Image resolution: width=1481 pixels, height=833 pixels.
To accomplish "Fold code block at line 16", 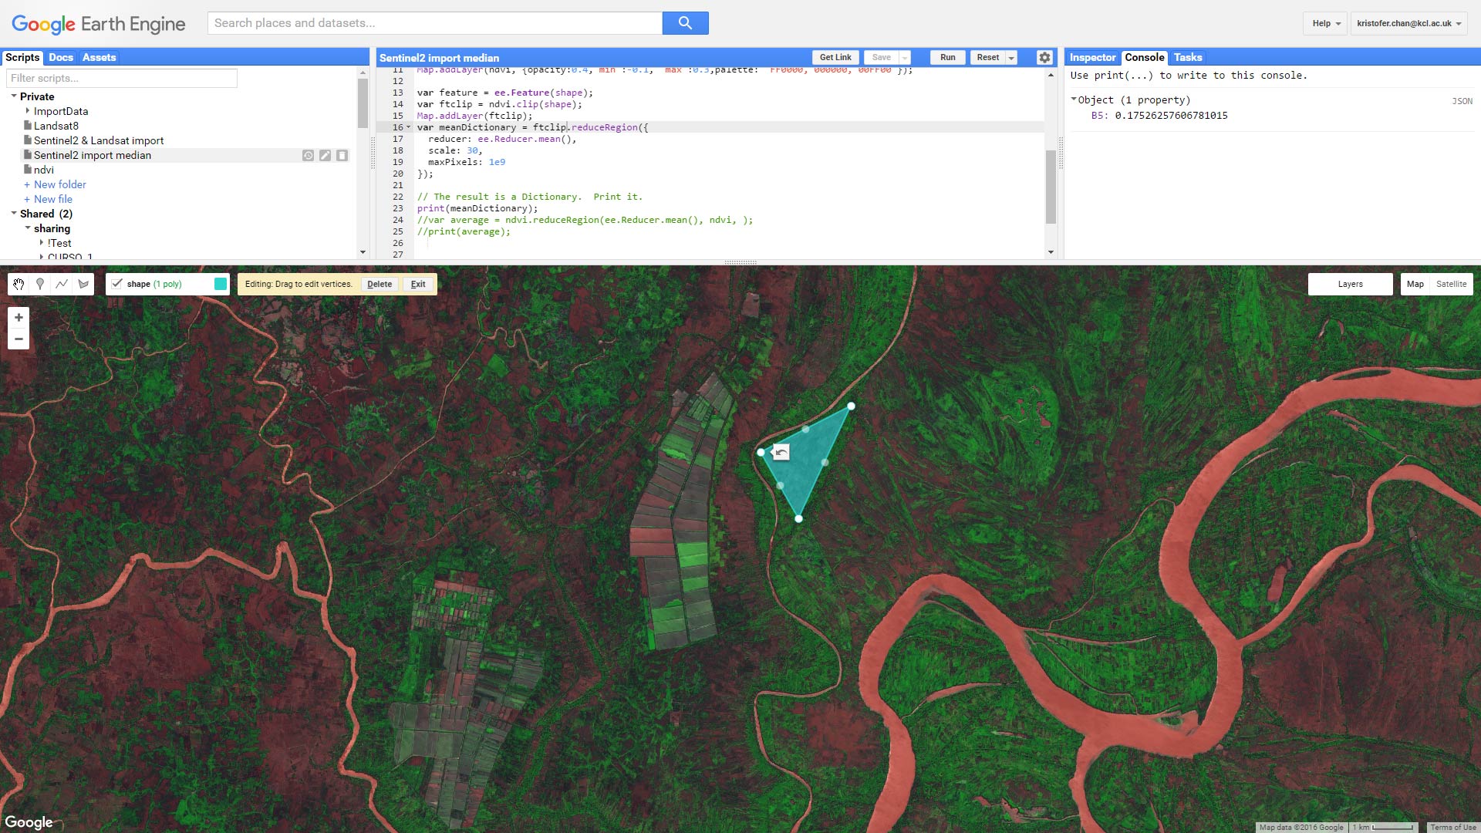I will [409, 127].
